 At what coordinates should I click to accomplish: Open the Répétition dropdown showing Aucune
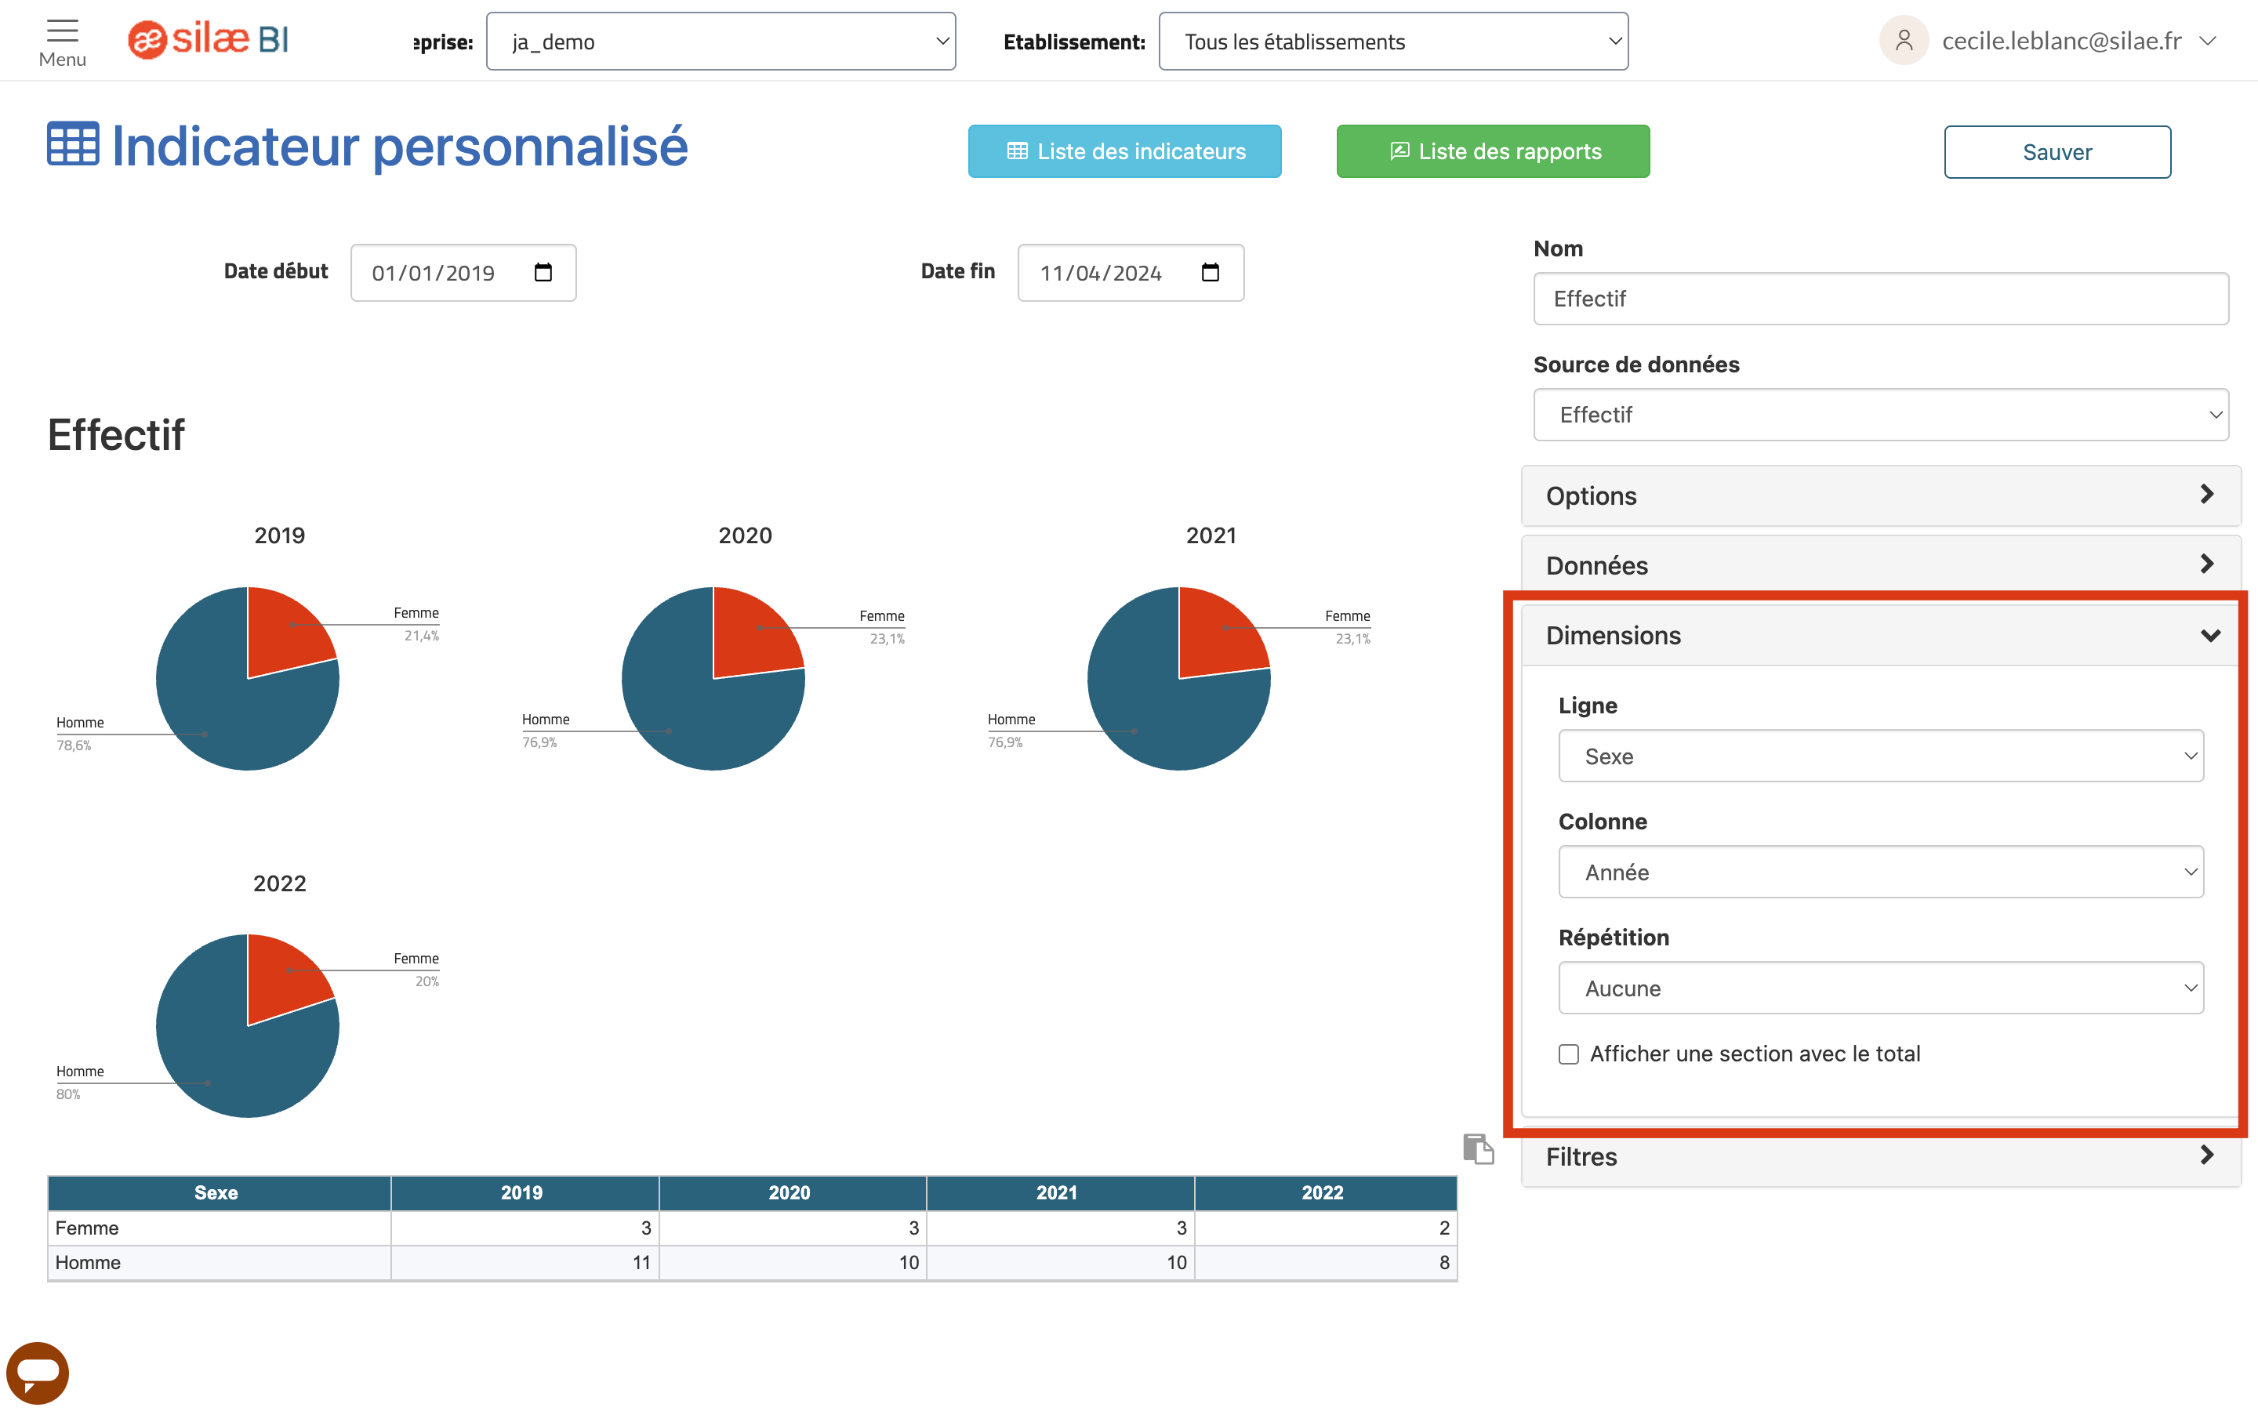[1881, 988]
